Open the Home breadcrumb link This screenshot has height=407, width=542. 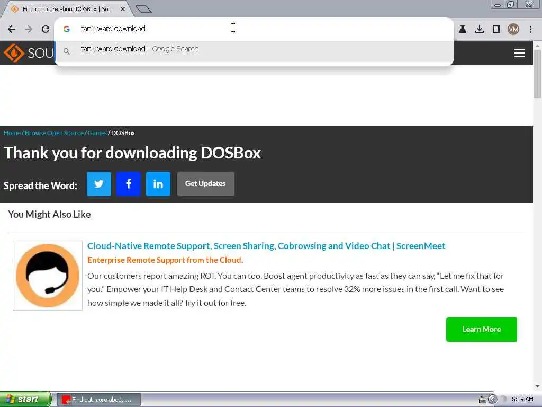click(x=12, y=133)
